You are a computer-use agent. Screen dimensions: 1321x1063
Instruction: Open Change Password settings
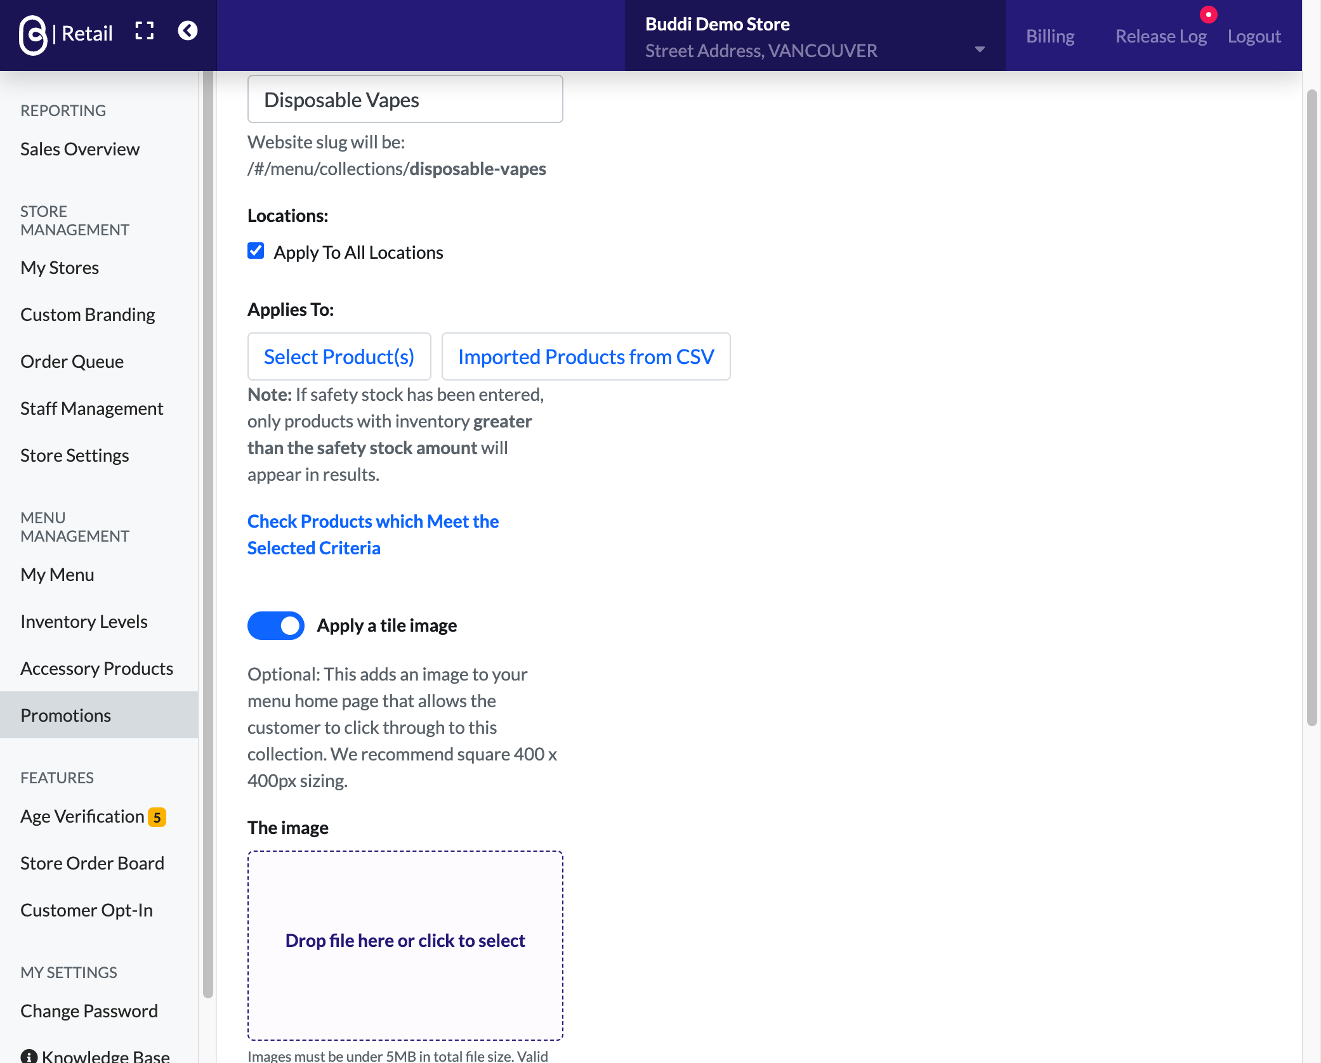click(x=89, y=1011)
